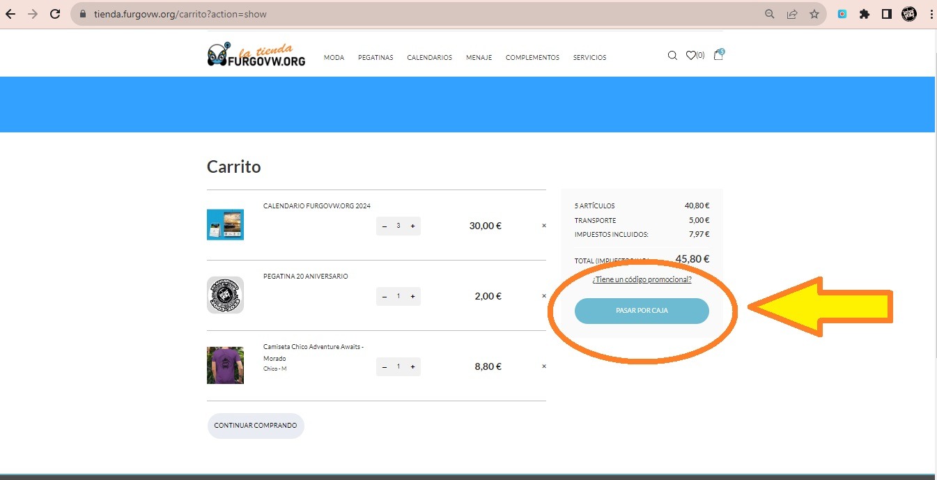Click the 2,00 € sticker price
Image resolution: width=937 pixels, height=480 pixels.
[488, 296]
